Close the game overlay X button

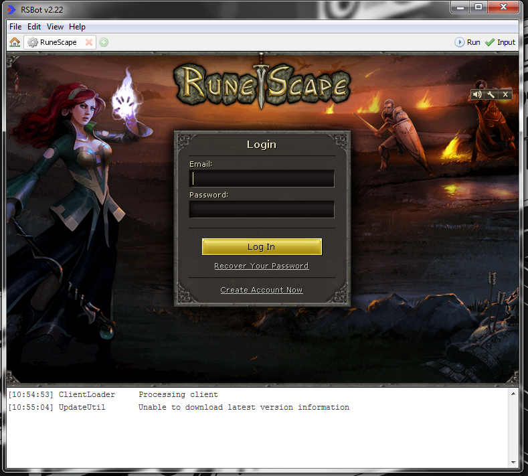pos(505,94)
